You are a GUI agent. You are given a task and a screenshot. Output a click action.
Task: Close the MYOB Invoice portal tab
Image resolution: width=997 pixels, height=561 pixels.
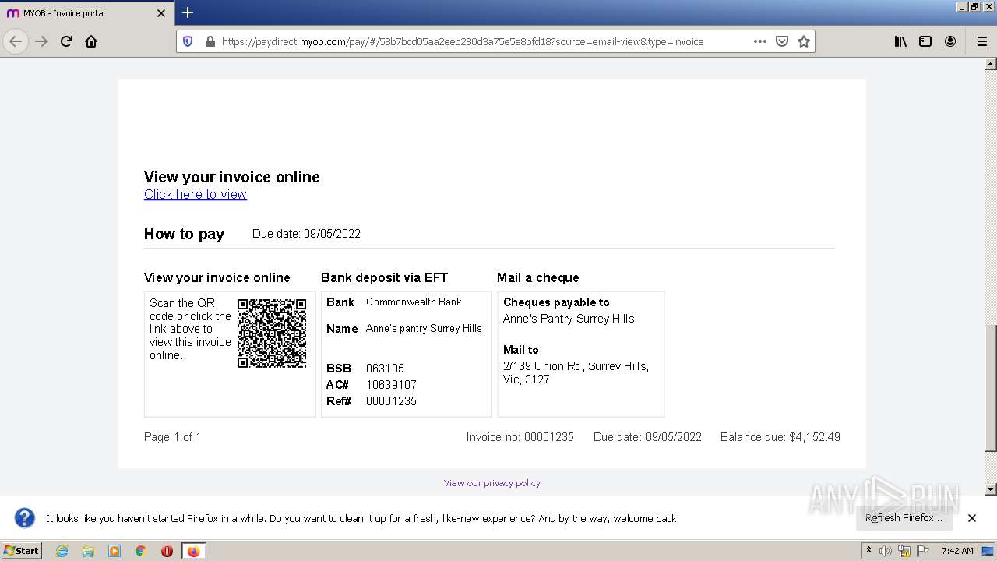[161, 13]
